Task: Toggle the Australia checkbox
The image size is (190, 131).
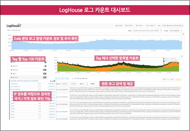Action: coord(10,109)
